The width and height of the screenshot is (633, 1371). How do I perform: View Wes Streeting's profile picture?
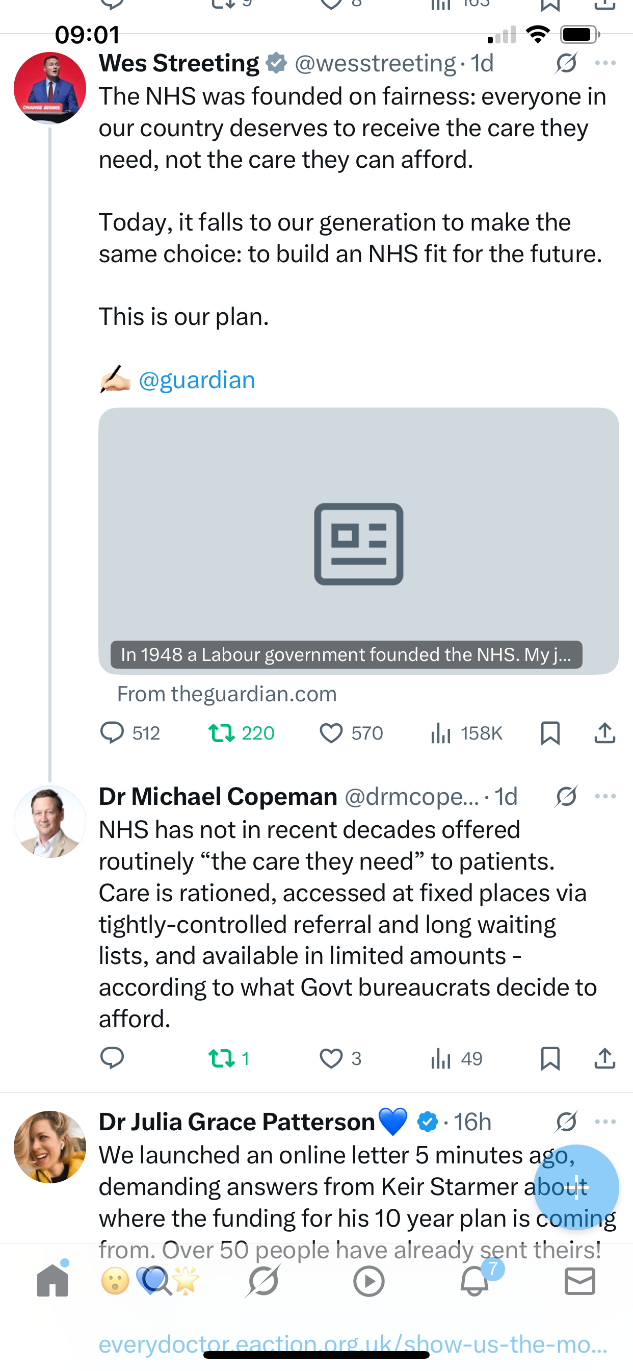tap(50, 88)
